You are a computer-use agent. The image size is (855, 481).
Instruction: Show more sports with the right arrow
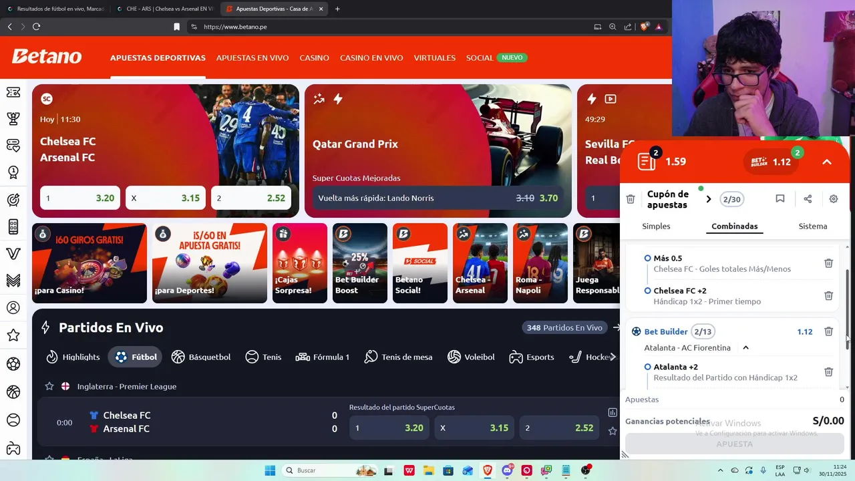pyautogui.click(x=613, y=357)
